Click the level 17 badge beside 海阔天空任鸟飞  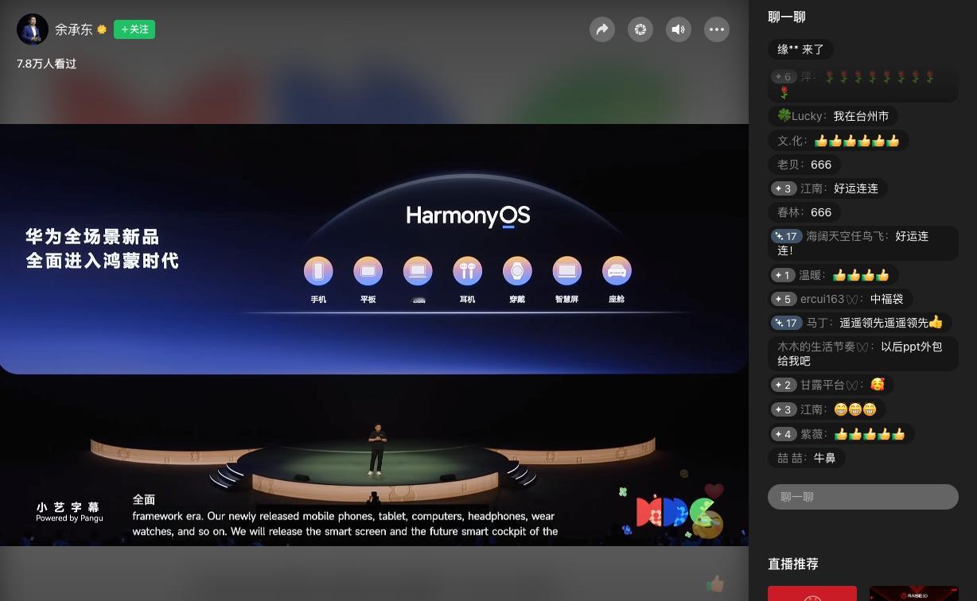click(786, 236)
